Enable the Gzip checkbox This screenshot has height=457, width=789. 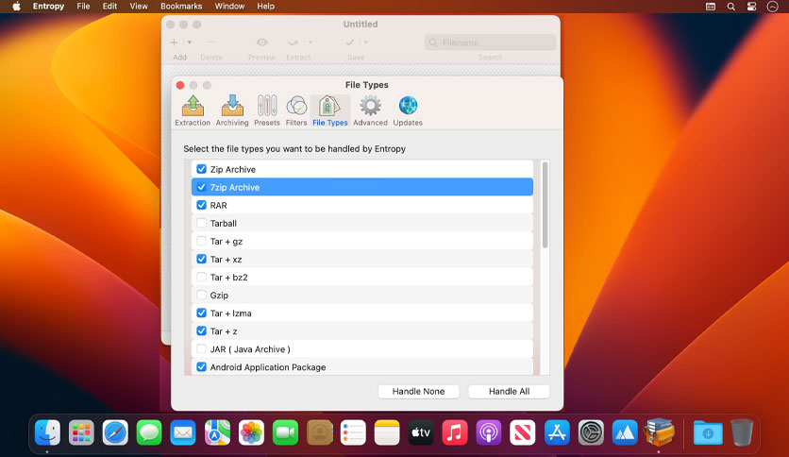(201, 295)
